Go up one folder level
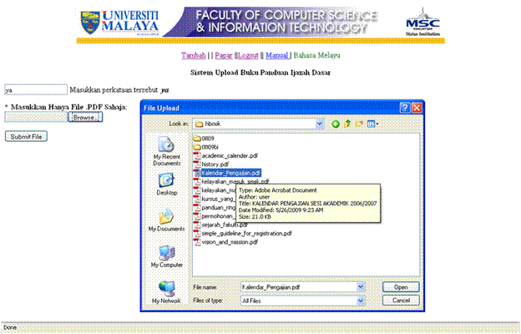This screenshot has height=334, width=521. click(x=346, y=124)
